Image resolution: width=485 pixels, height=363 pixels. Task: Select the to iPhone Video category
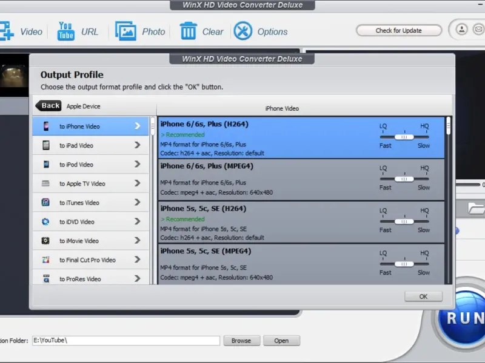pos(90,126)
